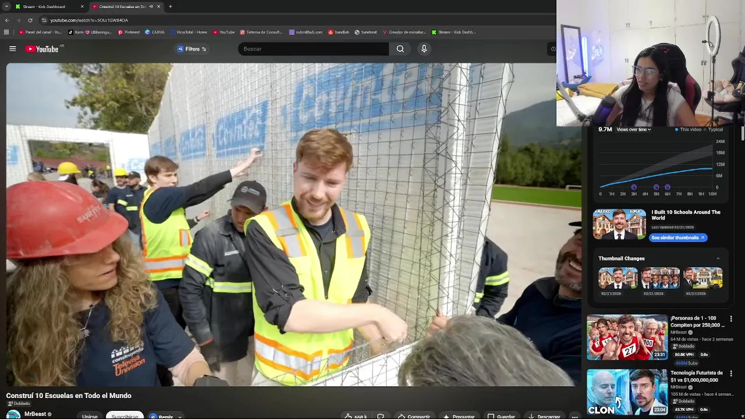Open the YouTube bookmark
The height and width of the screenshot is (419, 745).
pos(223,32)
